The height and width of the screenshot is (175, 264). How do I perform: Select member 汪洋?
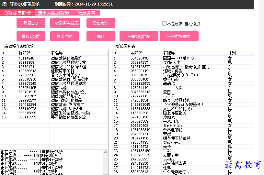(167, 168)
